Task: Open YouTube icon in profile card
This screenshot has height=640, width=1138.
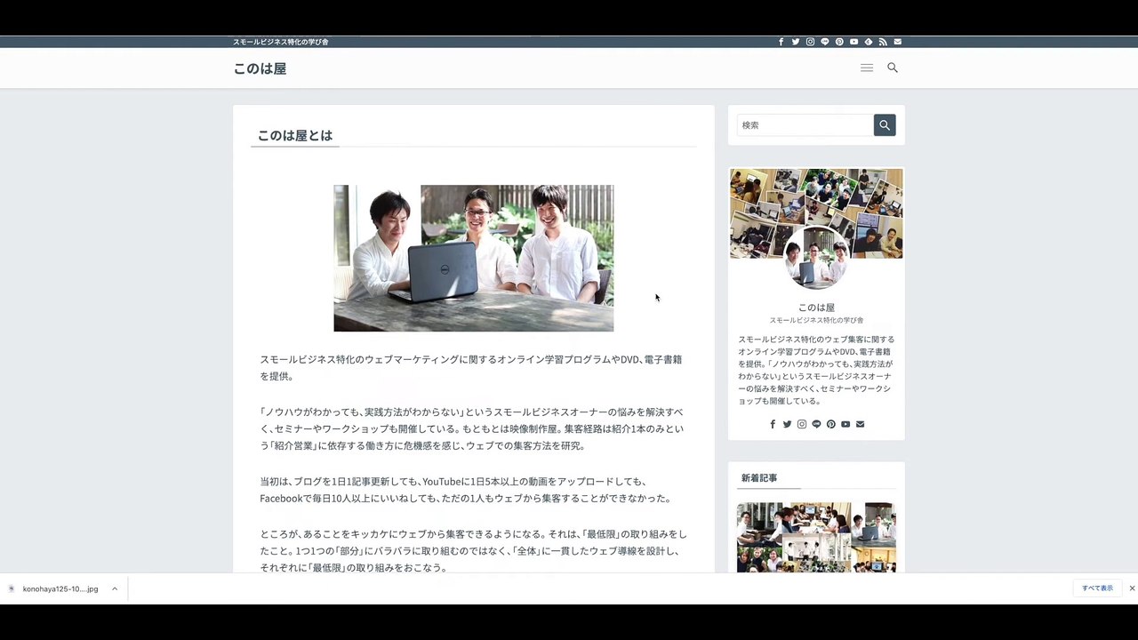Action: (x=845, y=424)
